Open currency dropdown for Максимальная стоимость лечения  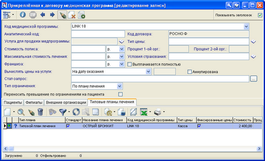pos(121,56)
